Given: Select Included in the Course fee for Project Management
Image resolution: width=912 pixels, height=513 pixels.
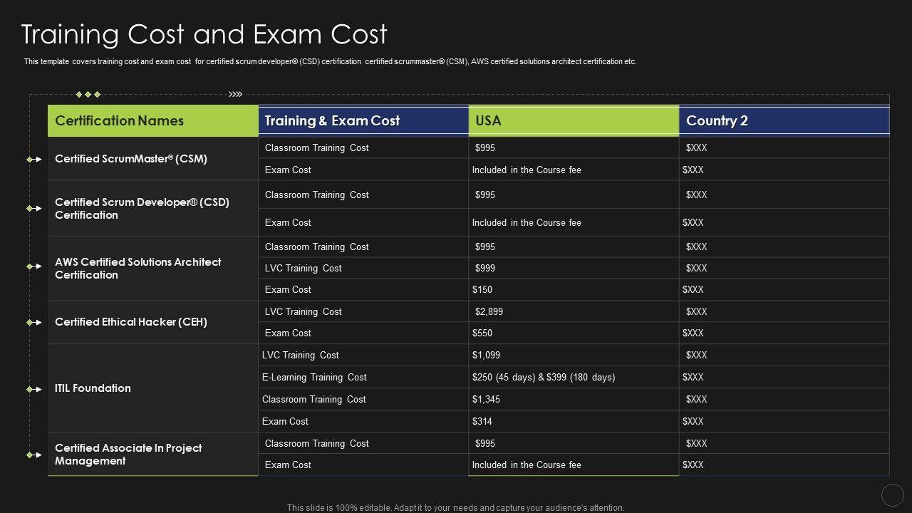Looking at the screenshot, I should pyautogui.click(x=527, y=465).
